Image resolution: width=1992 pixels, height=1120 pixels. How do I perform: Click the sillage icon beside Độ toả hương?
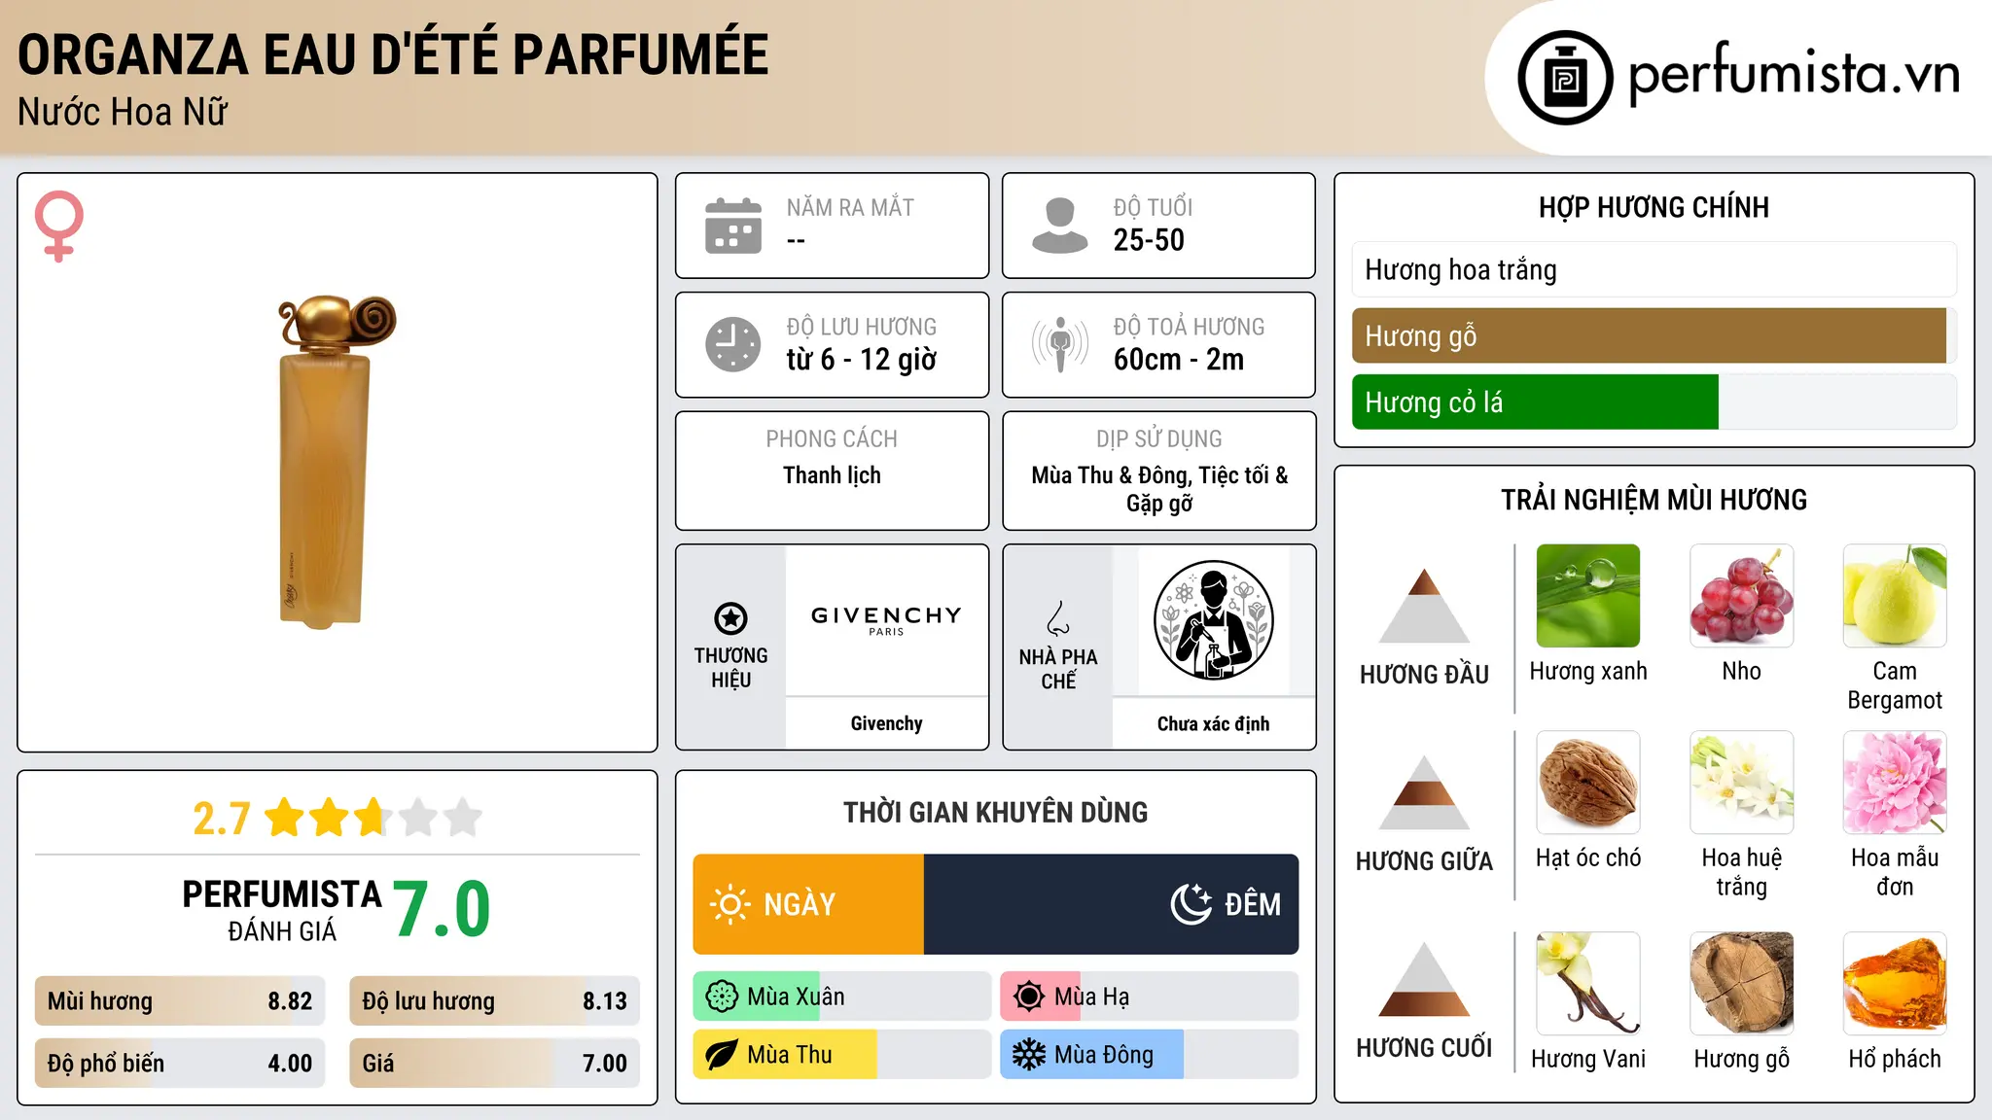click(1060, 344)
